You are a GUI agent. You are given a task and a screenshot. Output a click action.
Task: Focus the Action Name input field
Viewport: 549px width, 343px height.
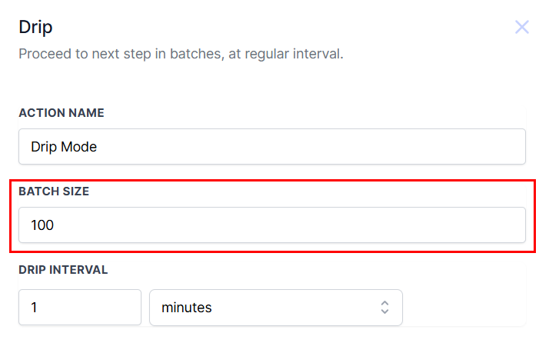tap(271, 146)
